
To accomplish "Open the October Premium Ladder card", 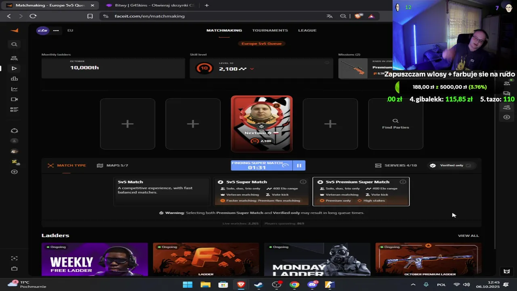I will point(428,259).
